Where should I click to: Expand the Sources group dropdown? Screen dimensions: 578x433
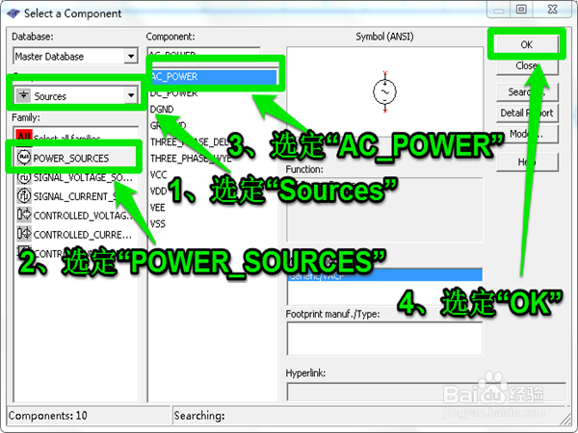tap(130, 95)
